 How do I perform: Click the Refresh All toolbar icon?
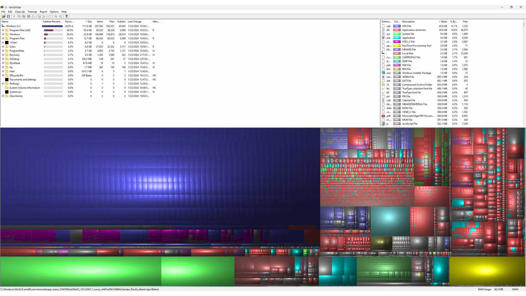click(x=8, y=16)
